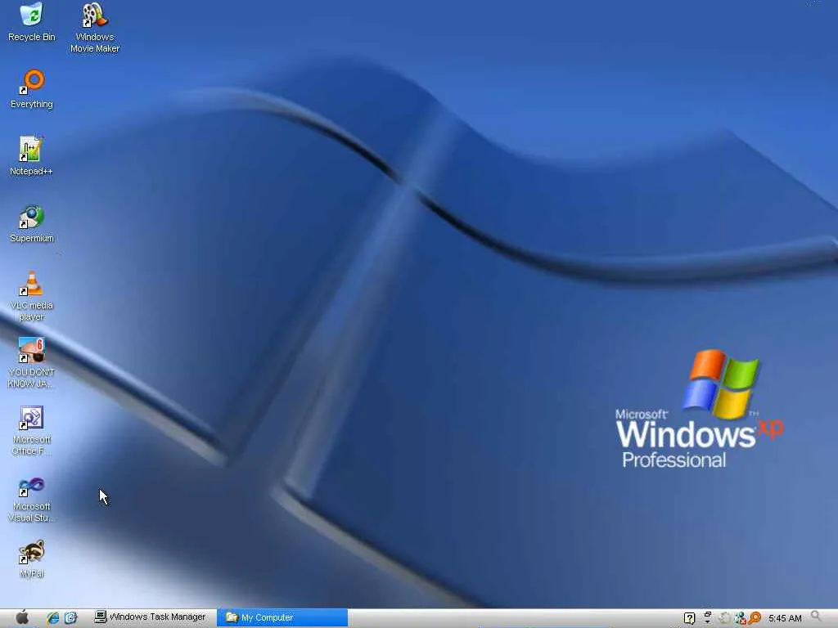Open the orange Everything tray icon
Image resolution: width=838 pixels, height=628 pixels.
point(755,618)
